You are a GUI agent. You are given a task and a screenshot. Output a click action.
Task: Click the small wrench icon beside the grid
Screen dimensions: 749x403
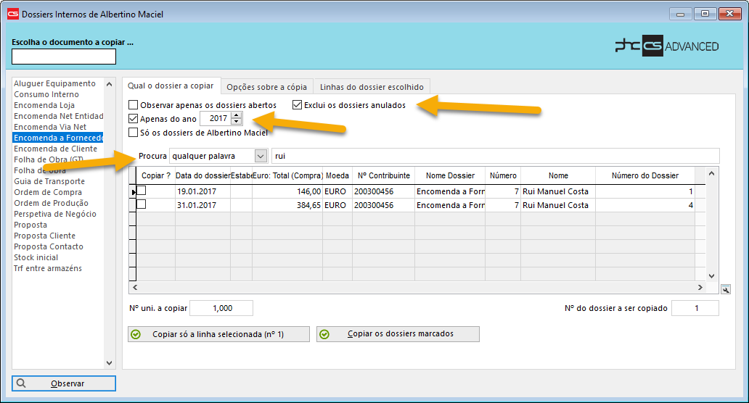[725, 290]
